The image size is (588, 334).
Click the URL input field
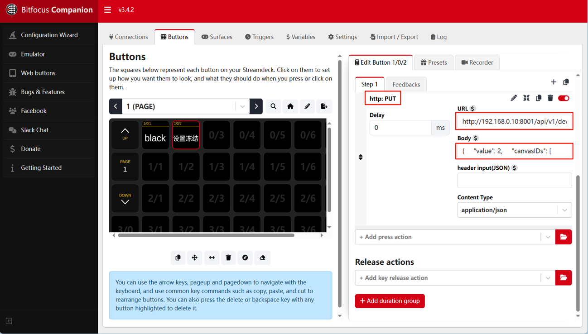coord(514,121)
